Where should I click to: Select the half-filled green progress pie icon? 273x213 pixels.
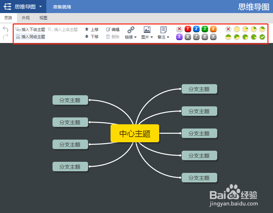(228, 37)
